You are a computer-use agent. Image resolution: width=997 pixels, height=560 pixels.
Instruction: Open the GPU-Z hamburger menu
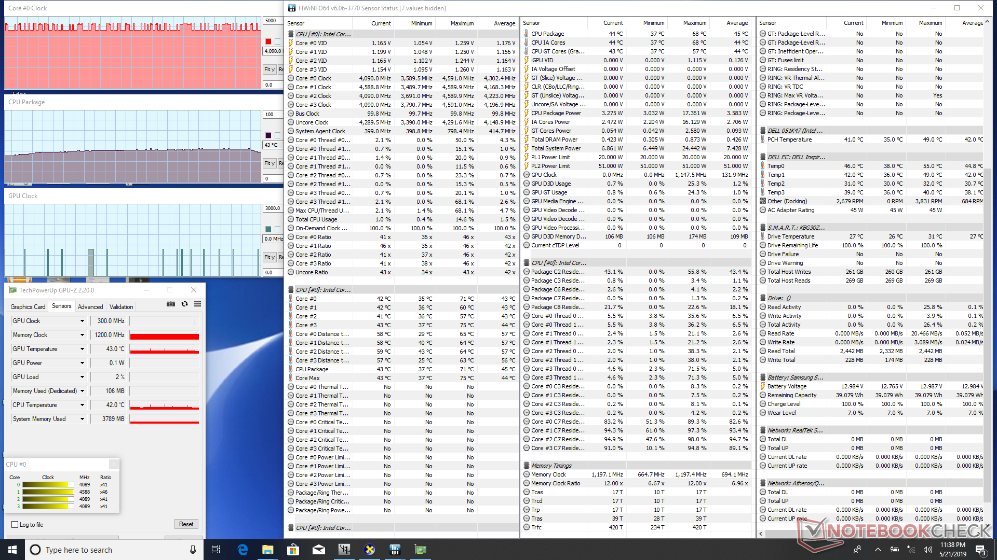click(197, 304)
